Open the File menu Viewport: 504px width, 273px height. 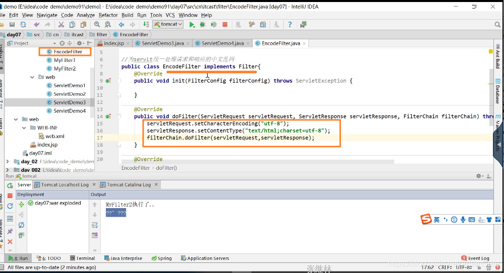[3, 15]
